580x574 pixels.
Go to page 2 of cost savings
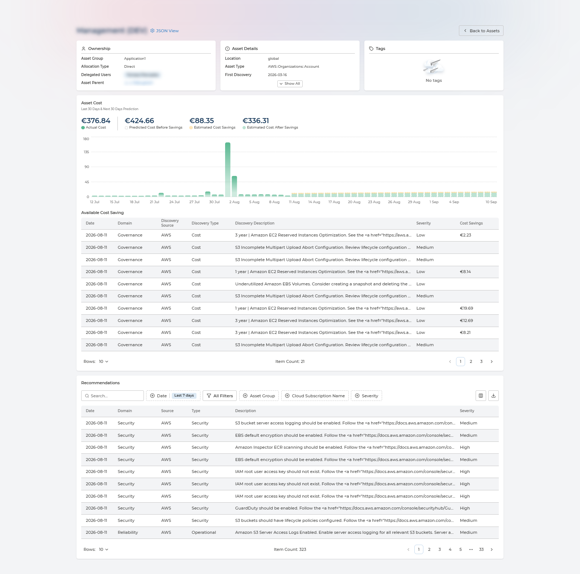(471, 361)
